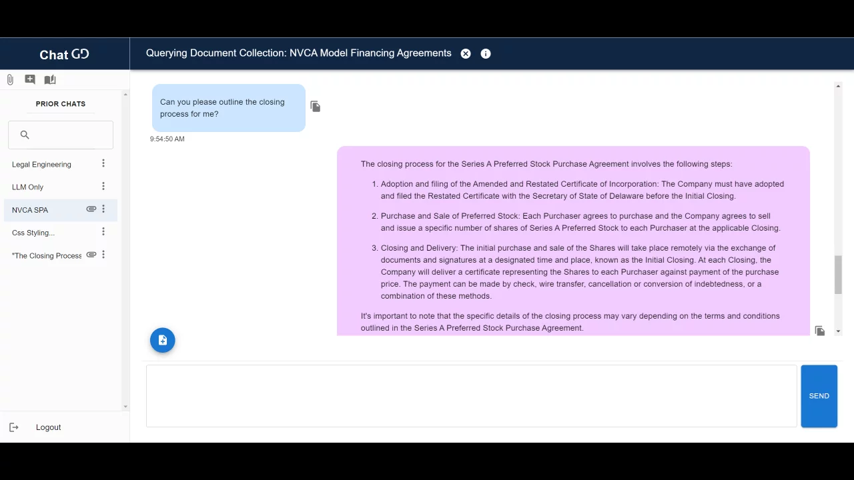Open the document library book icon

(x=50, y=79)
